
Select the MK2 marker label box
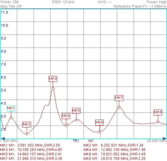pyautogui.click(x=27, y=125)
